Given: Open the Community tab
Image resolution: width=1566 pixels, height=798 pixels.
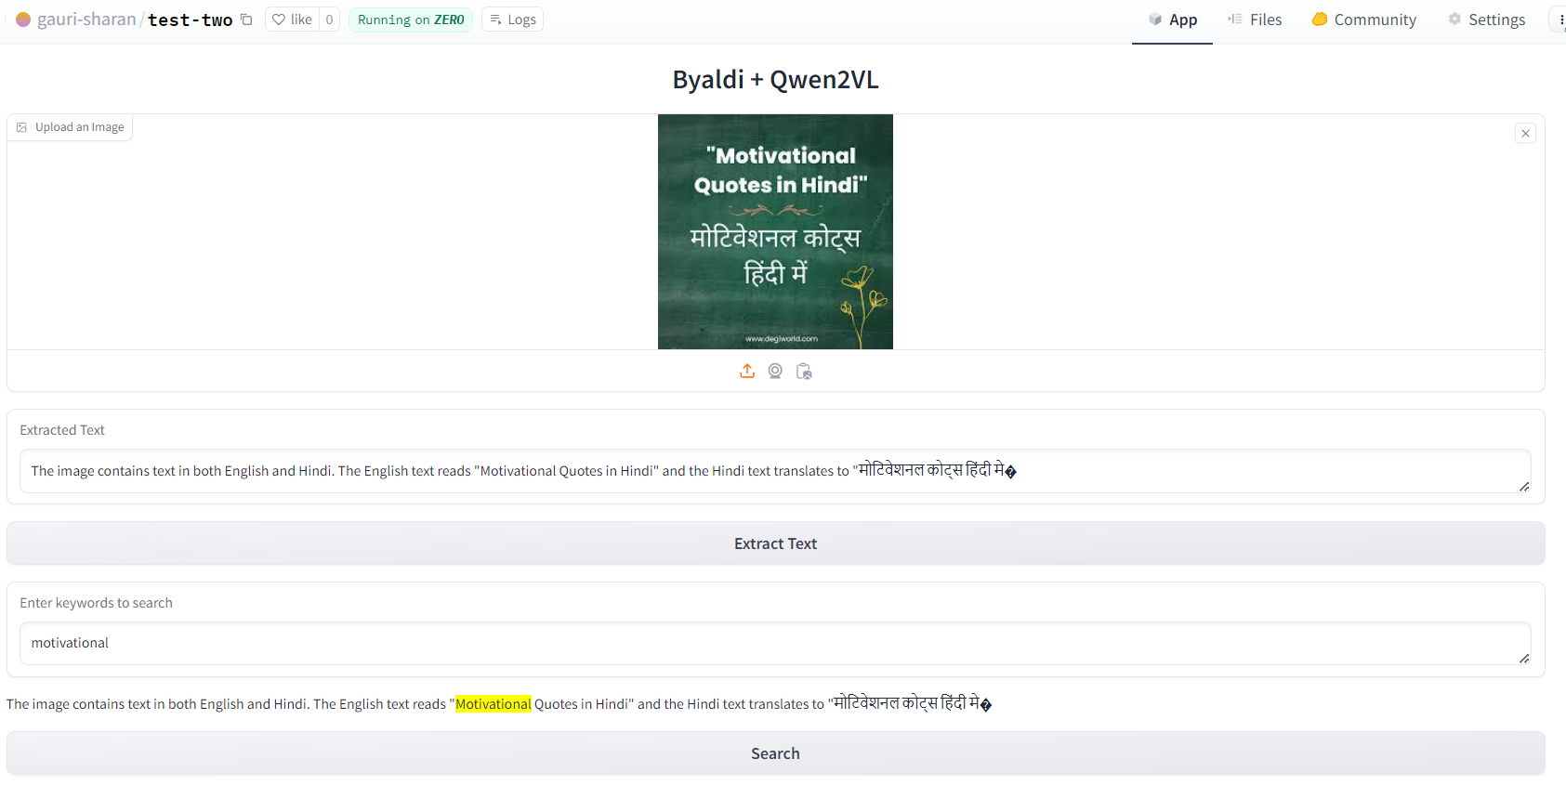Looking at the screenshot, I should pyautogui.click(x=1363, y=20).
